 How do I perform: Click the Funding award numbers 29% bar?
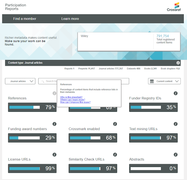click(x=32, y=138)
